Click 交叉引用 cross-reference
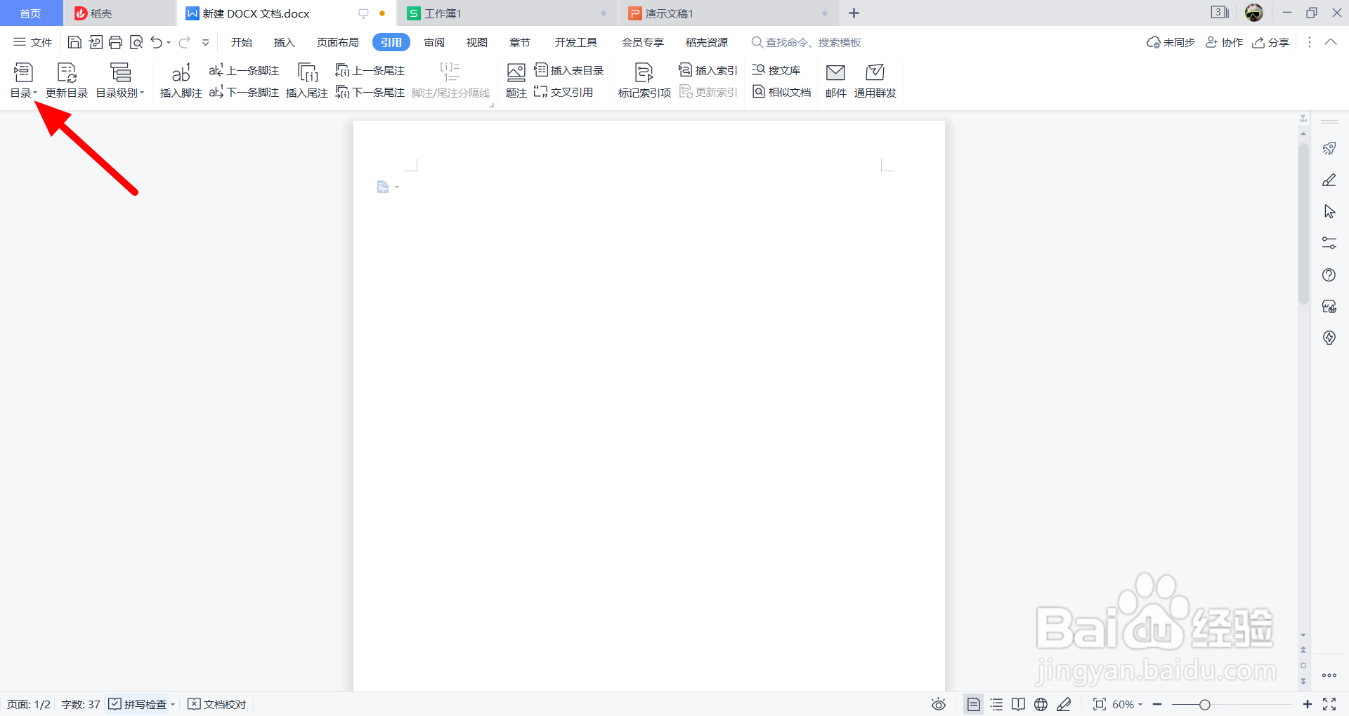Viewport: 1349px width, 716px height. point(563,92)
